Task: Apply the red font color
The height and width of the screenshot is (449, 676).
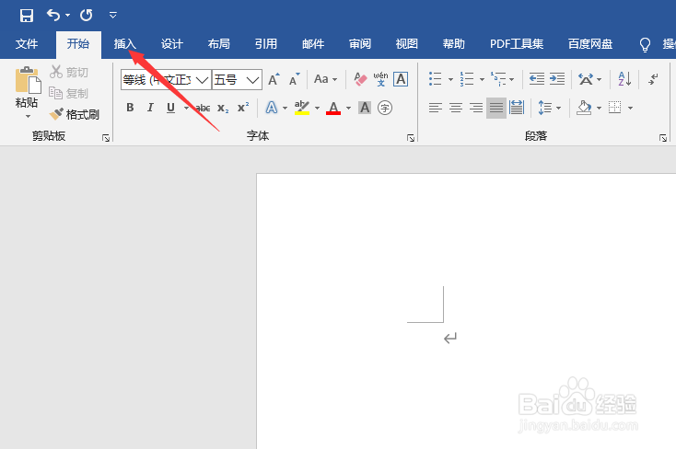Action: coord(333,108)
